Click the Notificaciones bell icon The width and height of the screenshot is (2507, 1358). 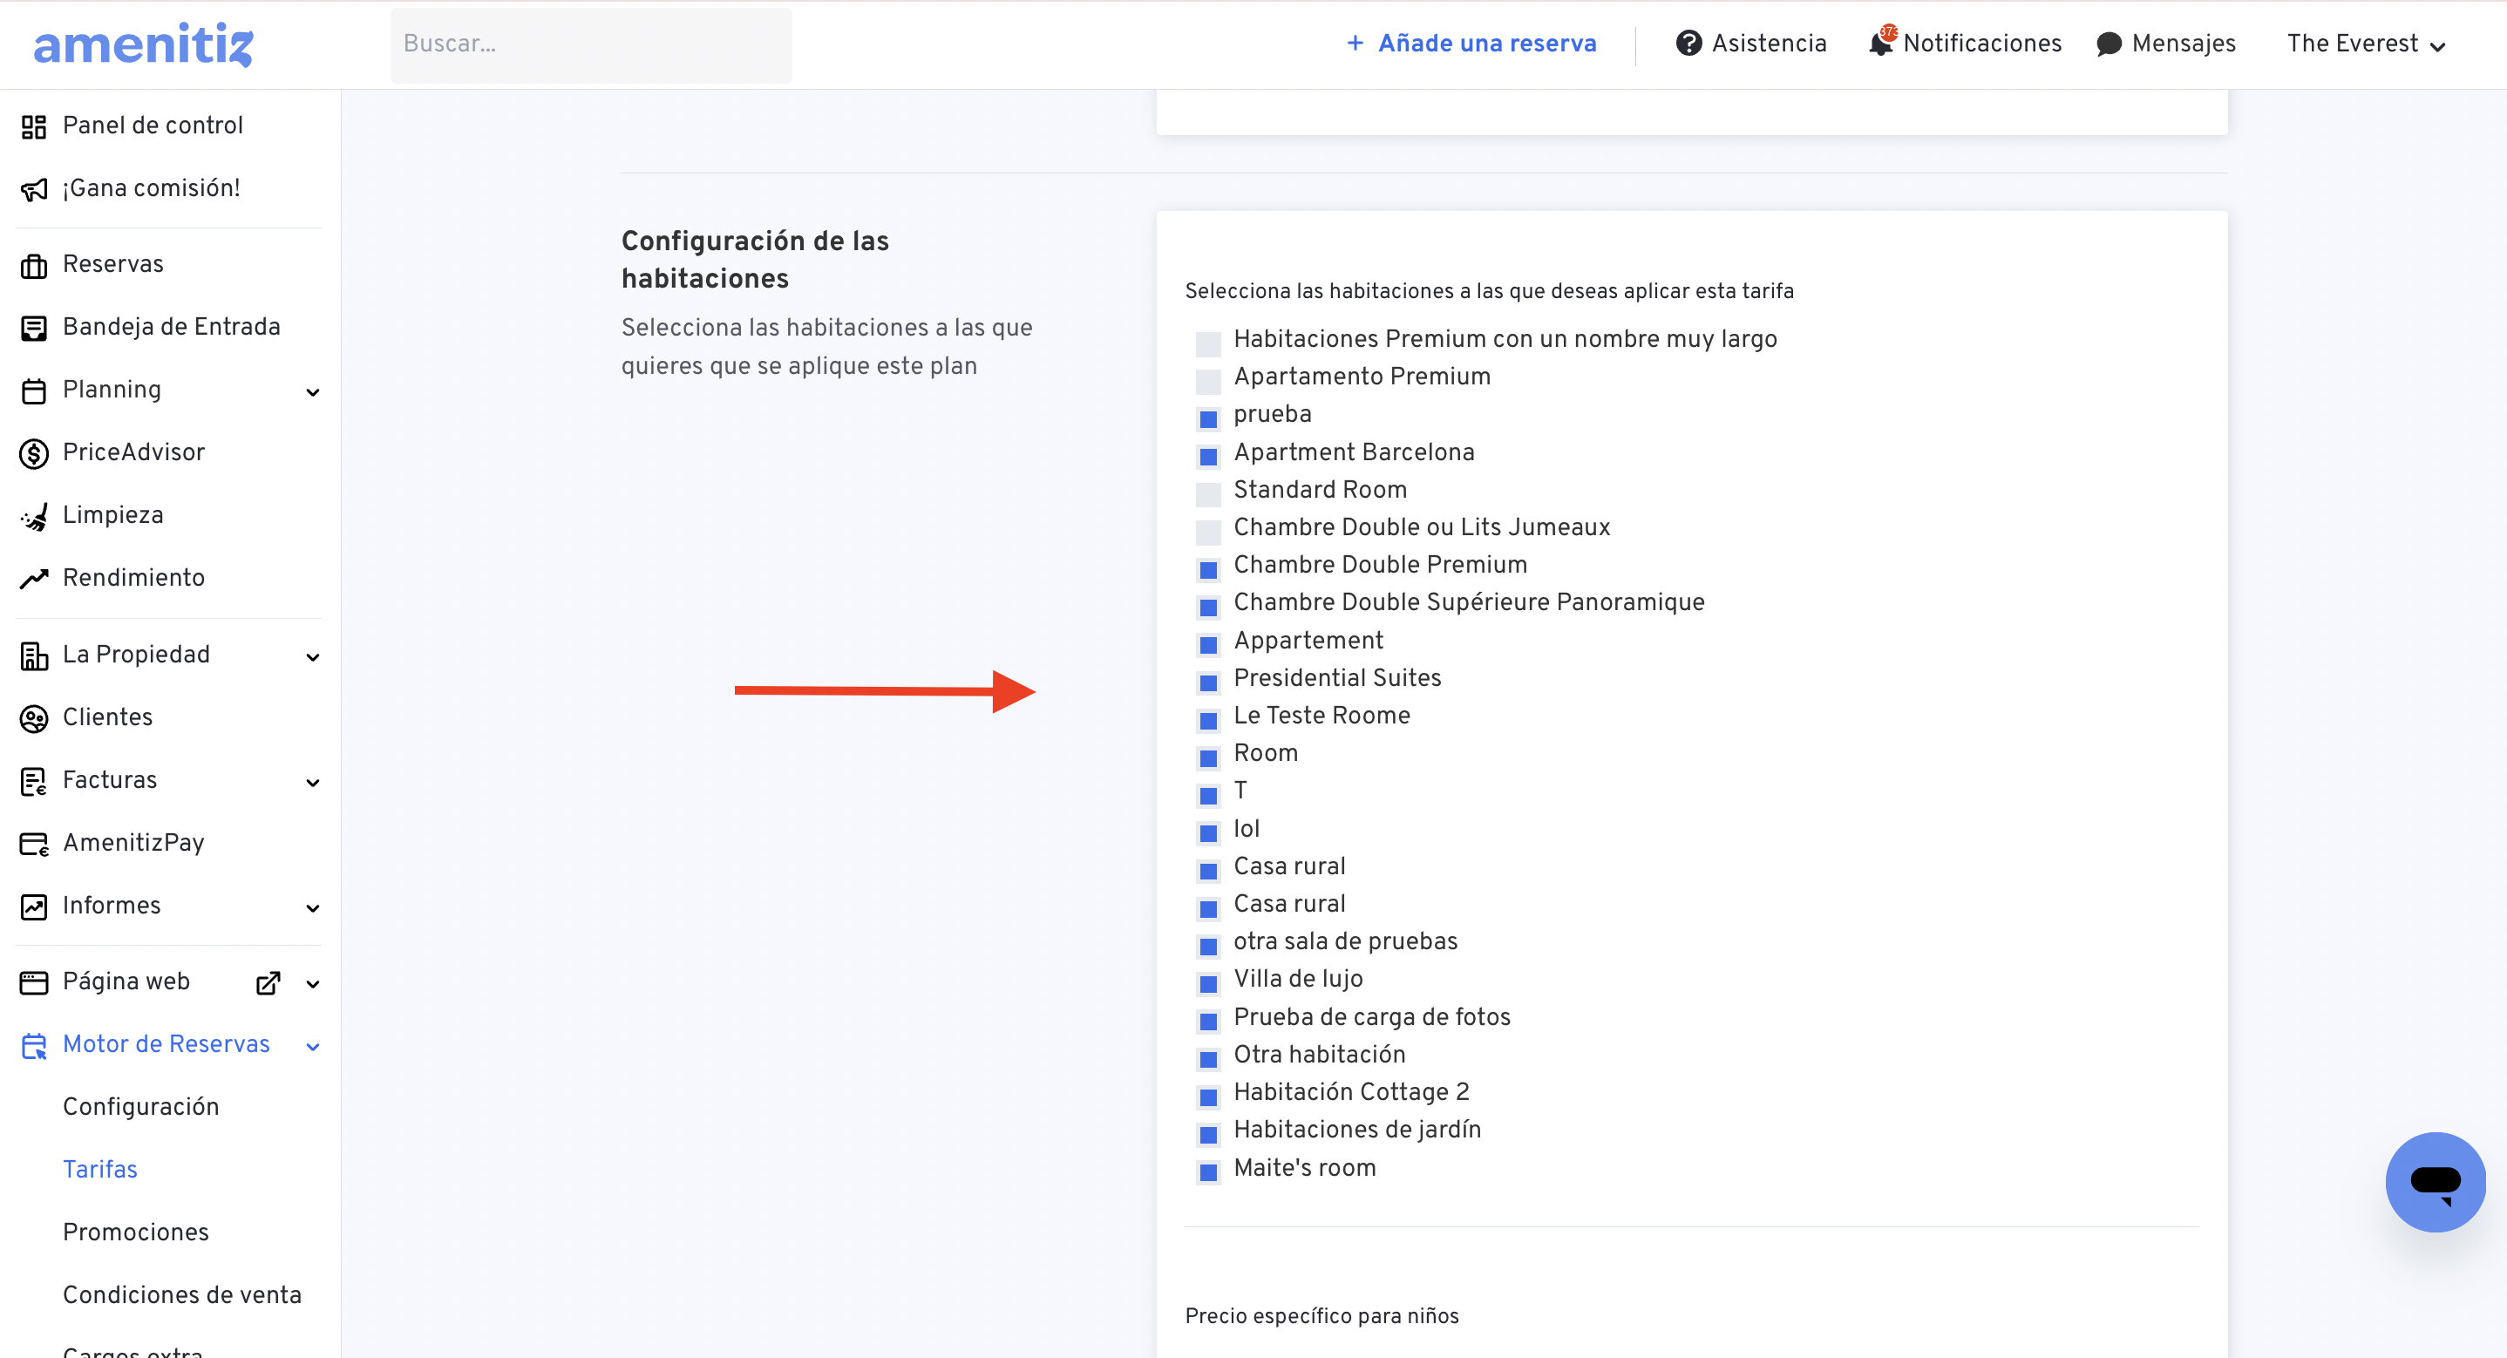click(x=1880, y=44)
